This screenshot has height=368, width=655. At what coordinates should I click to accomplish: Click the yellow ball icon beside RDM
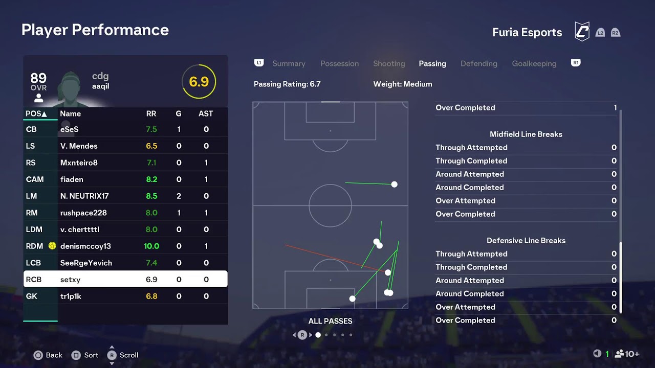tap(52, 246)
